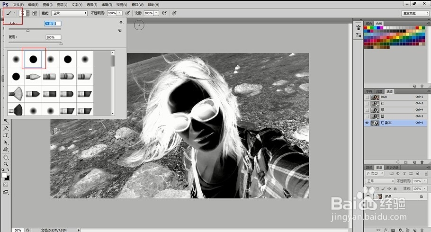Filter layers by pixel layer icon

[x=392, y=173]
